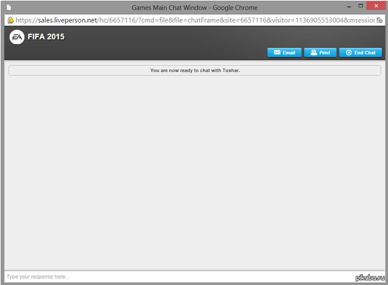
Task: Click the padlock icon in the address bar
Action: 10,20
